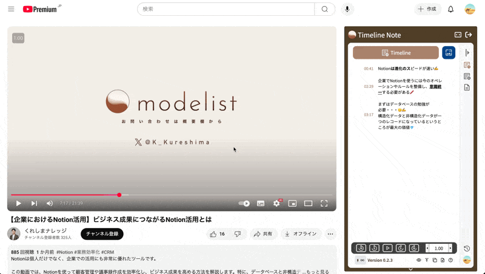Open YouTube video settings gear
This screenshot has width=485, height=274.
pos(276,203)
